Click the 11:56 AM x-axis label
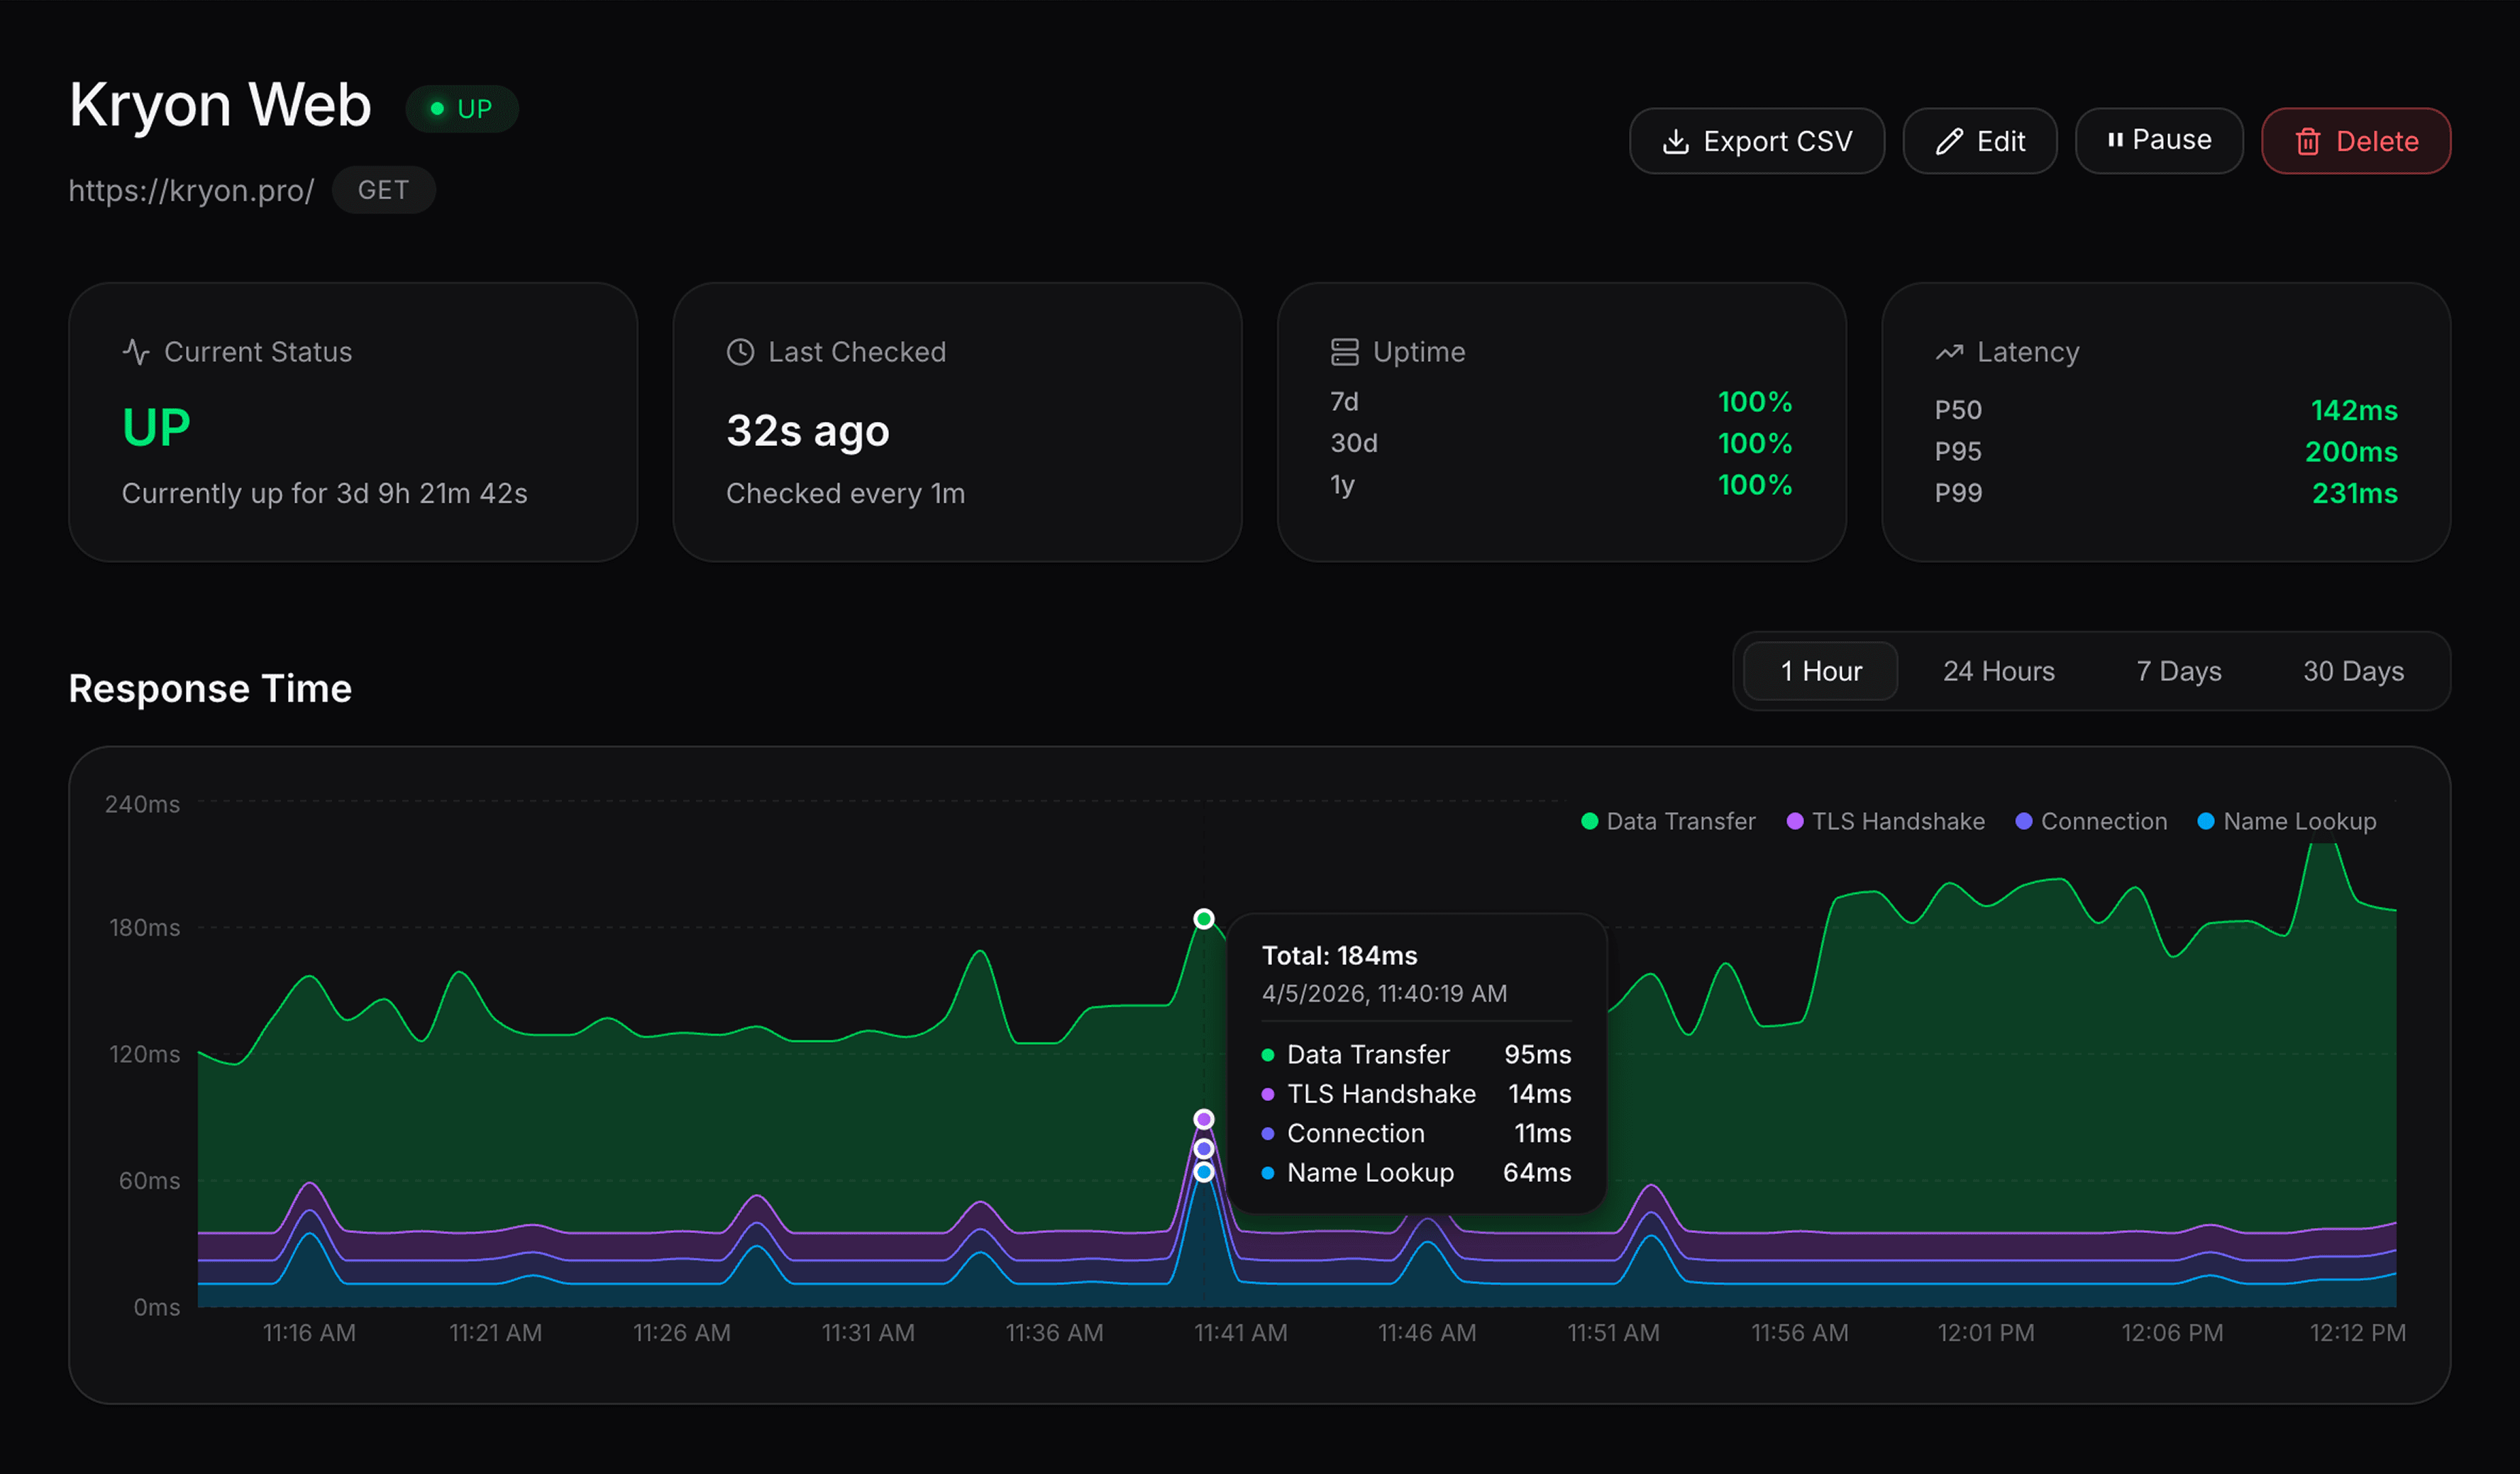This screenshot has height=1474, width=2520. click(x=1800, y=1332)
